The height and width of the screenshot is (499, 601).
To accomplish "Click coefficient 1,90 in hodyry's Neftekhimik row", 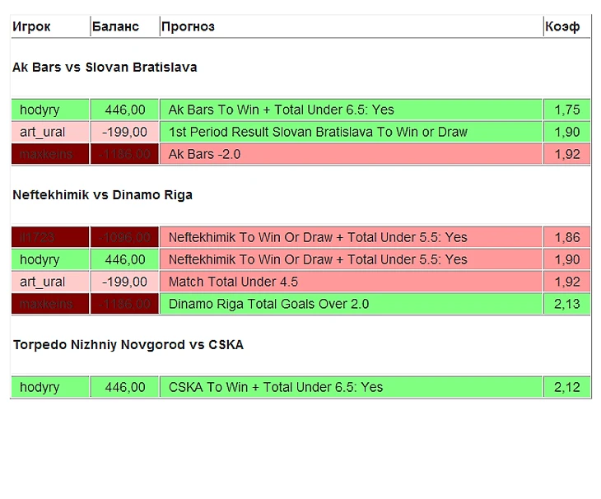I will (x=567, y=259).
